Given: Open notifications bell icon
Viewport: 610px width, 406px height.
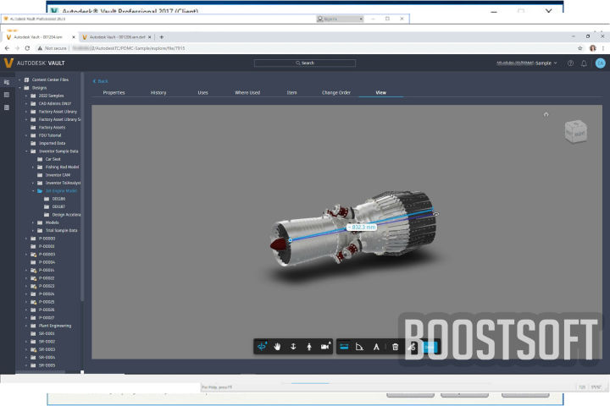Looking at the screenshot, I should pyautogui.click(x=584, y=63).
